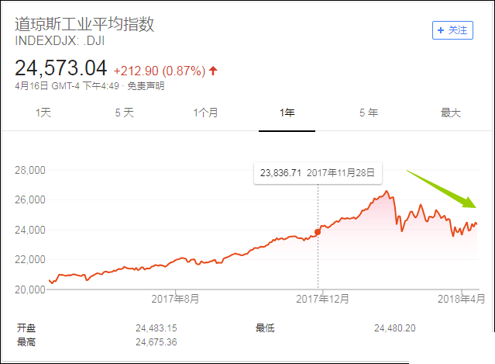Select the 5 天 time range tab
This screenshot has height=364, width=495.
(x=125, y=113)
